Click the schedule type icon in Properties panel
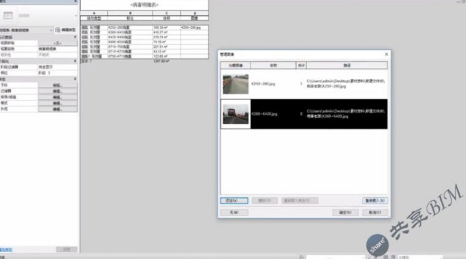Screen dimensions: 466x259 point(8,15)
